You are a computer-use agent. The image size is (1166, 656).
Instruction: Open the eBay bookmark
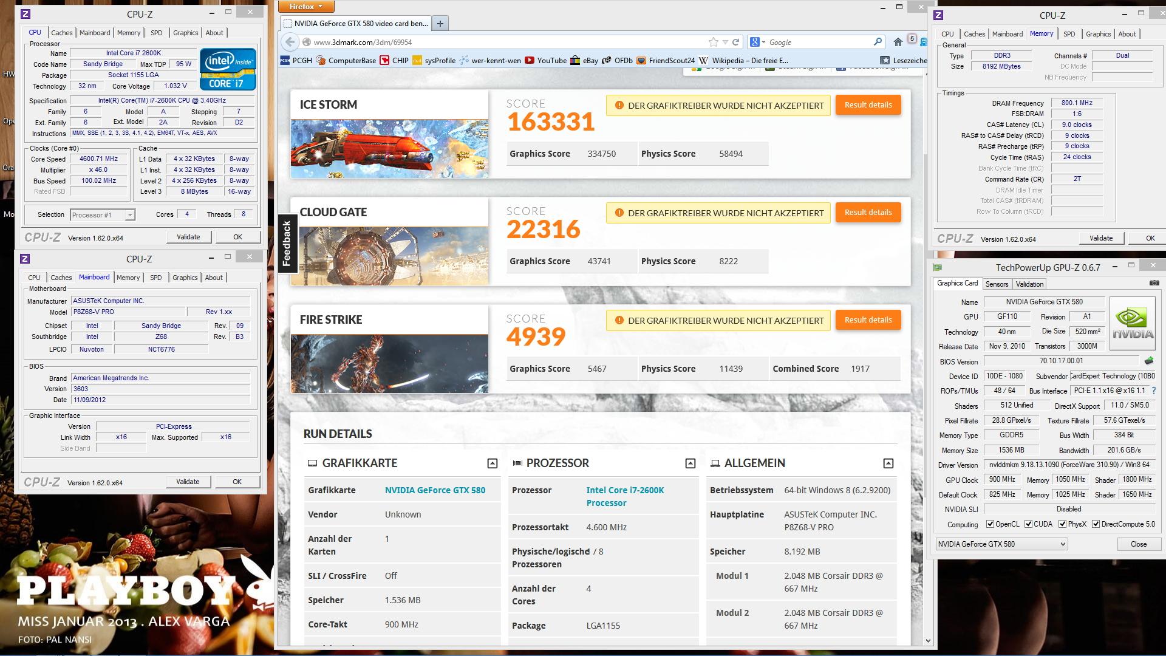(x=584, y=60)
